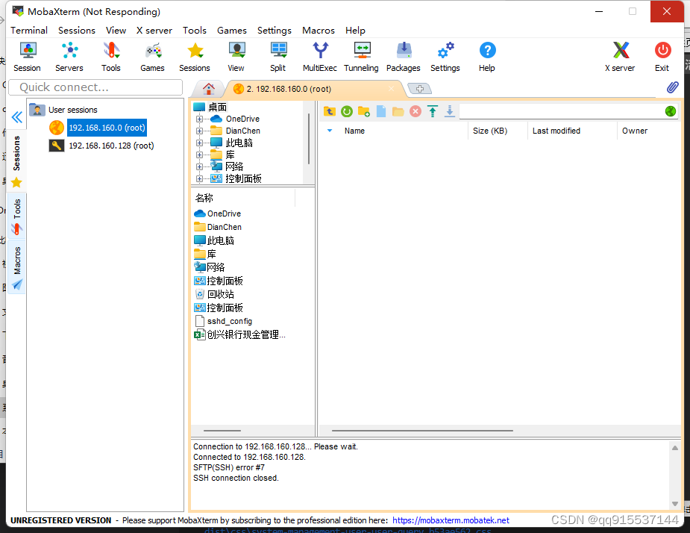The width and height of the screenshot is (690, 533).
Task: Open the Terminal menu
Action: click(29, 31)
